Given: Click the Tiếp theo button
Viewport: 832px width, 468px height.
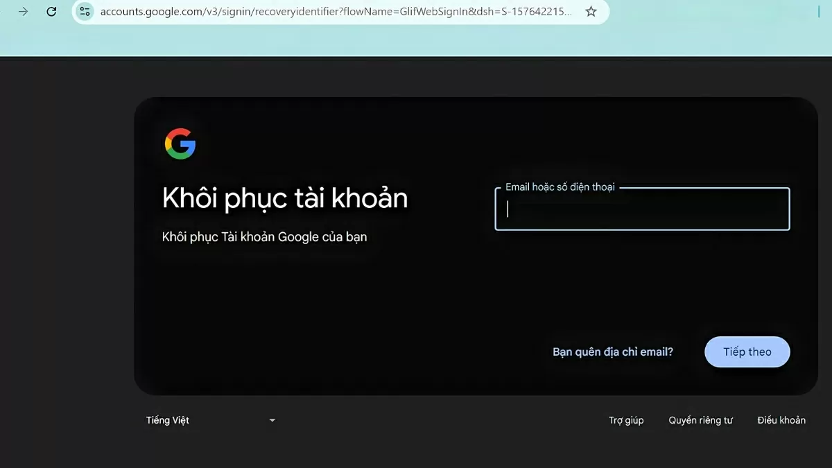Looking at the screenshot, I should tap(747, 352).
